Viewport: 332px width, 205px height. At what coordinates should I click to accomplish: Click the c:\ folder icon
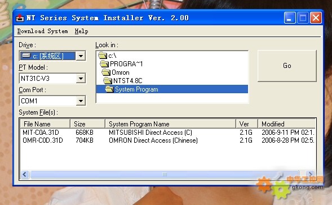pyautogui.click(x=103, y=56)
